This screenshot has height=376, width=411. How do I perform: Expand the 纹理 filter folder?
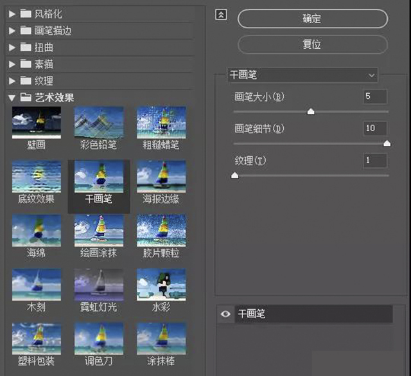click(x=12, y=81)
